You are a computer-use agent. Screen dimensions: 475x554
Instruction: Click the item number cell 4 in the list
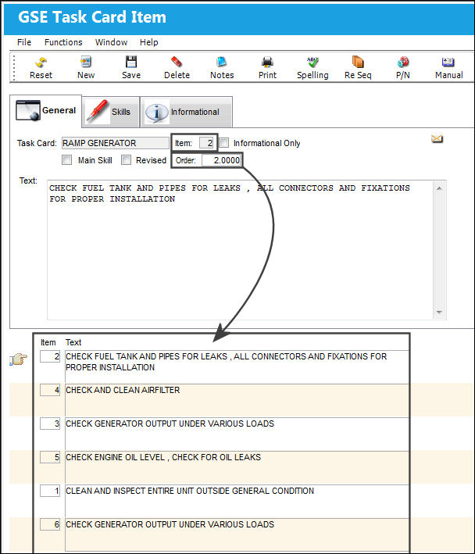click(50, 390)
